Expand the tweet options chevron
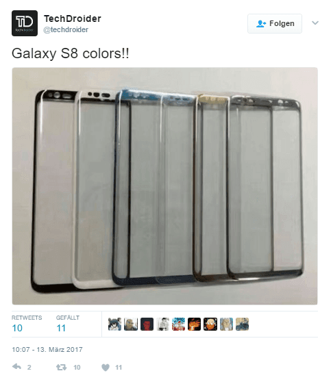 315,23
